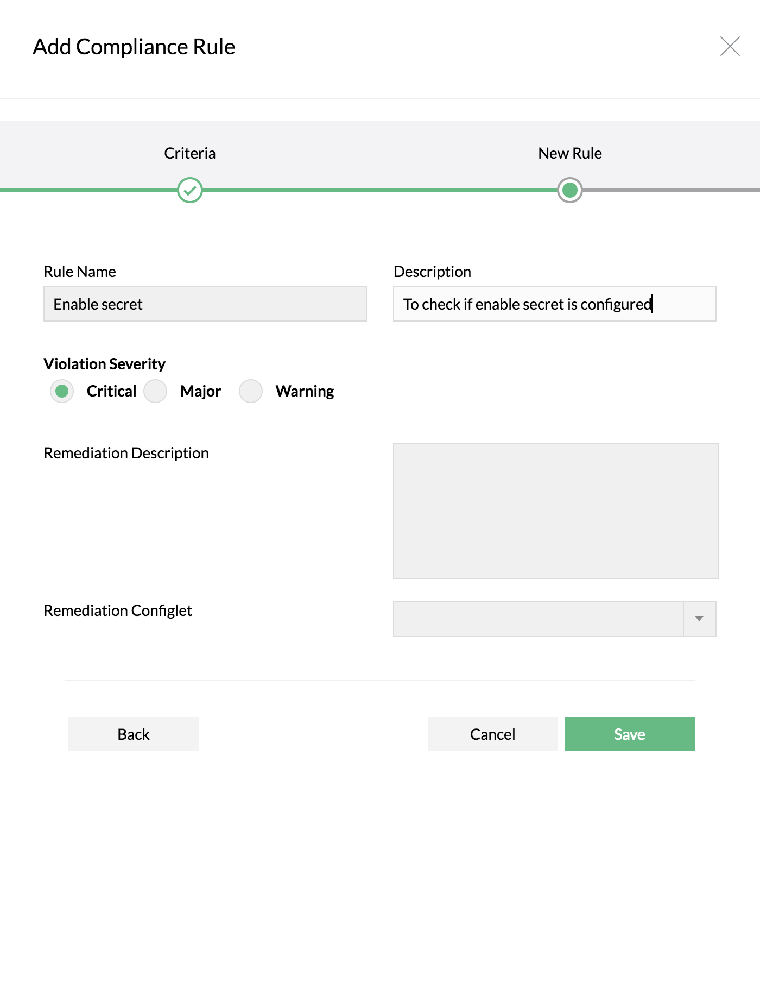Viewport: 760px width, 981px height.
Task: Click the New Rule step circle
Action: pos(569,190)
